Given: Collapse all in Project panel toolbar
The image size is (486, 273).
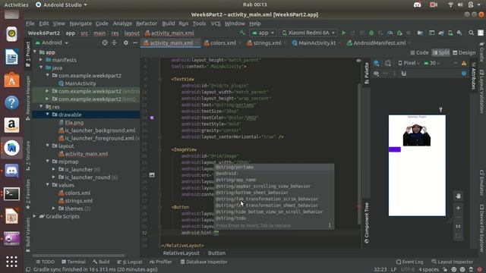Looking at the screenshot, I should [115, 42].
